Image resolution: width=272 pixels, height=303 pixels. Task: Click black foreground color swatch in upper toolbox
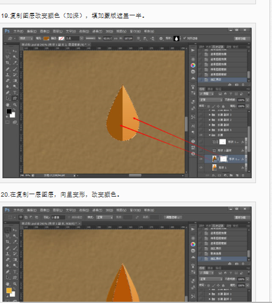pyautogui.click(x=9, y=111)
